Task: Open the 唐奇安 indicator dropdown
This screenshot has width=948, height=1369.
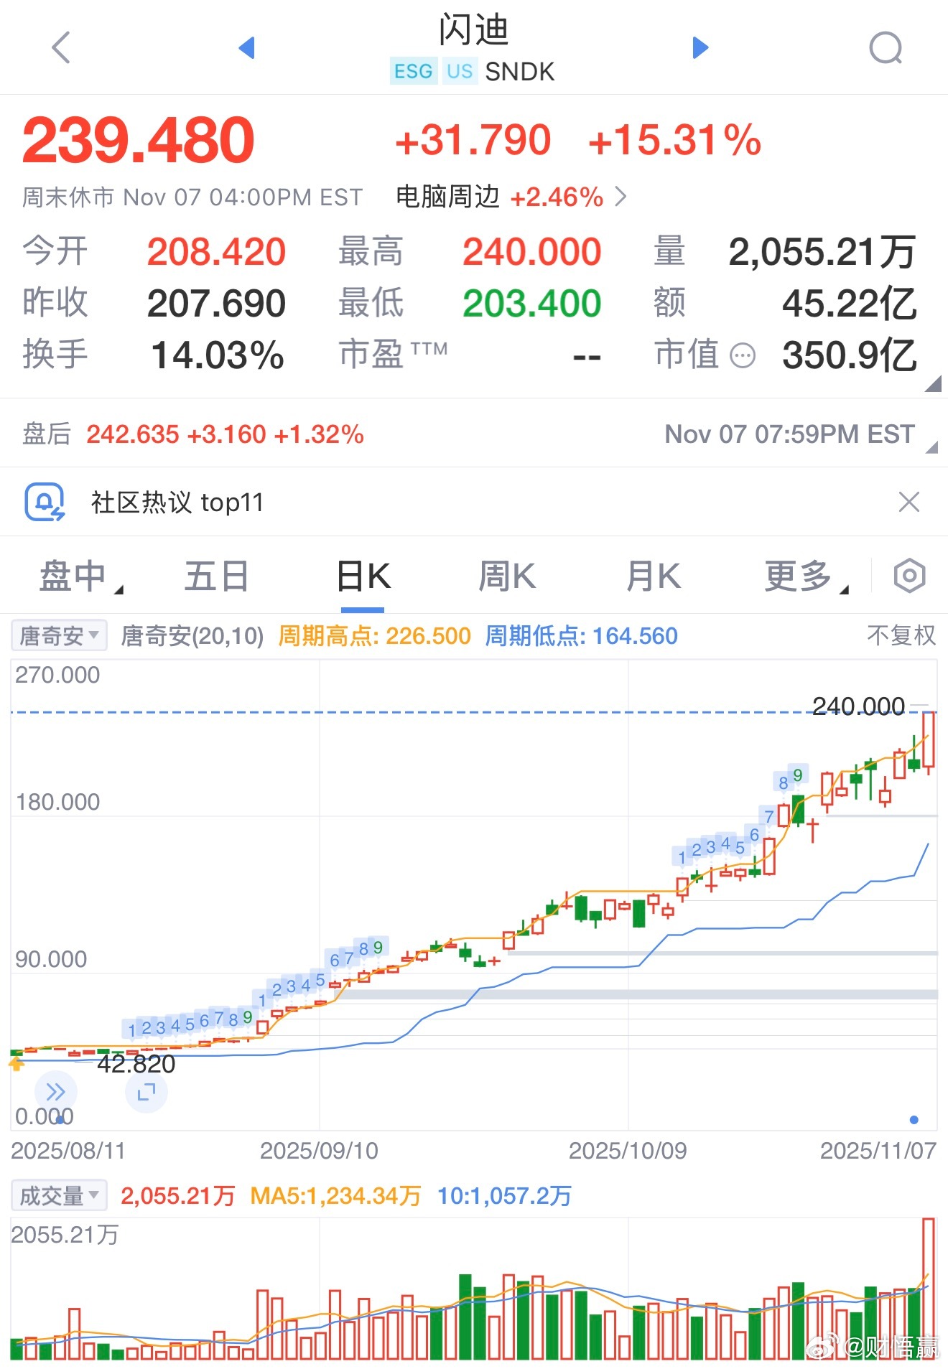Action: (x=59, y=635)
